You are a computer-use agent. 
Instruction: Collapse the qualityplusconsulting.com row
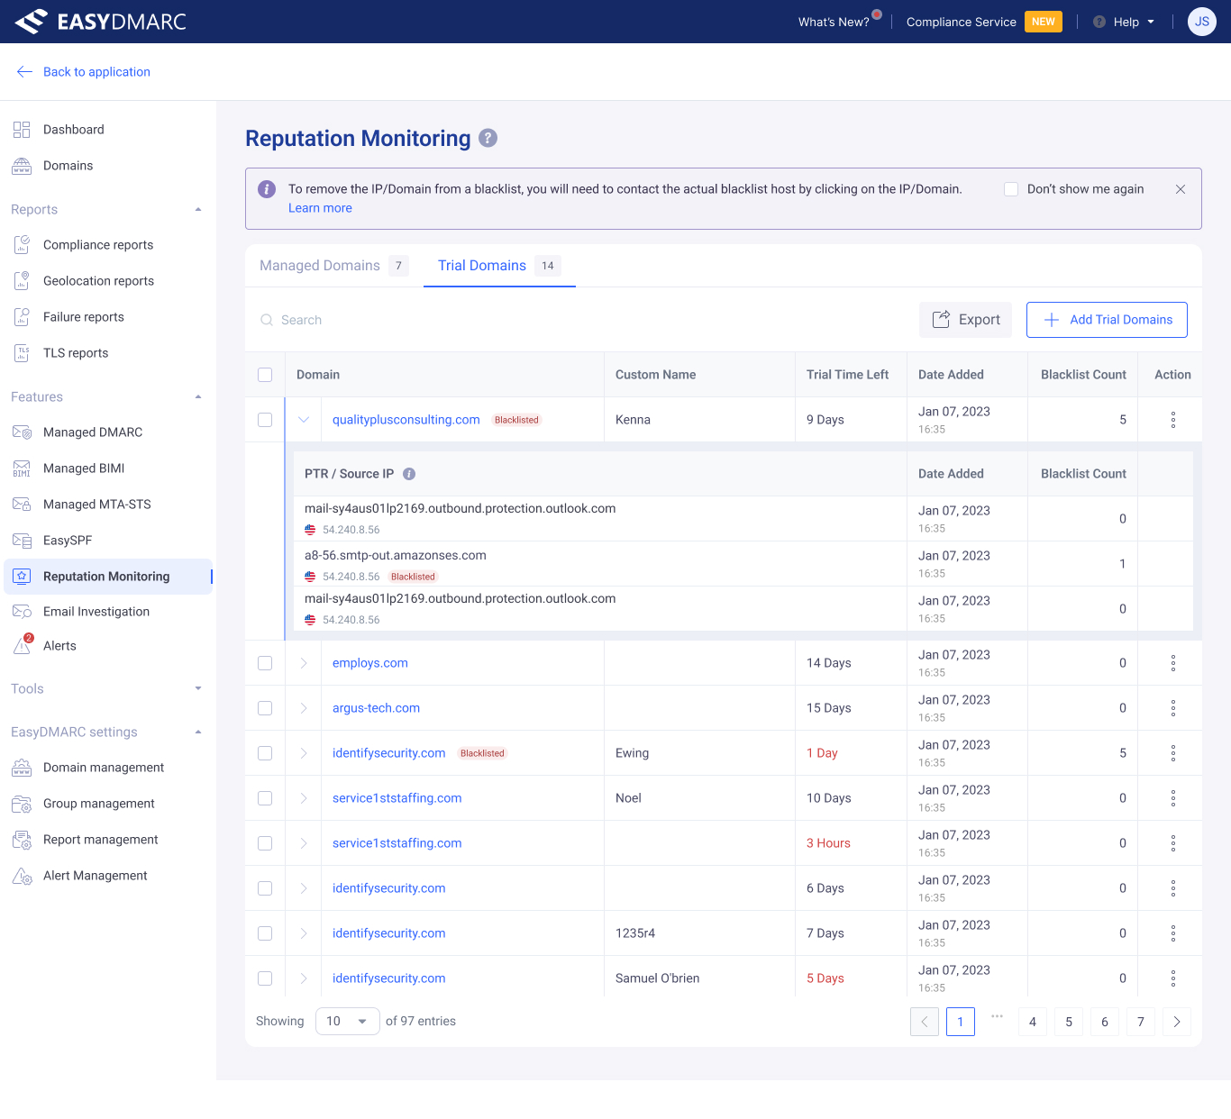click(304, 420)
